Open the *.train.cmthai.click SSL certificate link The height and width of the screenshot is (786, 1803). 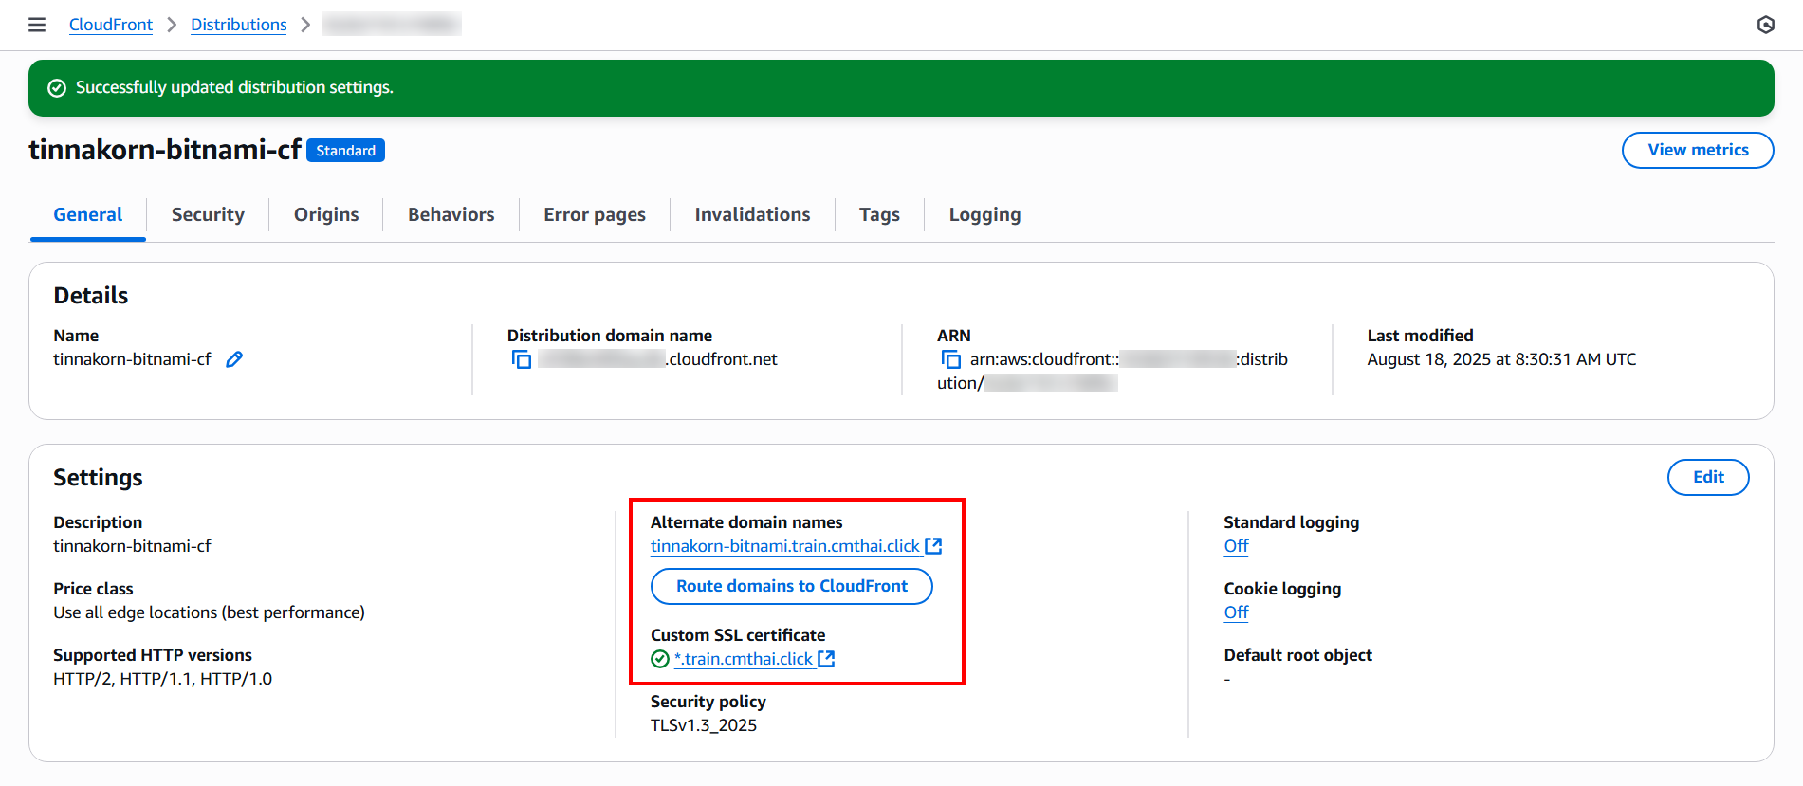(x=744, y=659)
